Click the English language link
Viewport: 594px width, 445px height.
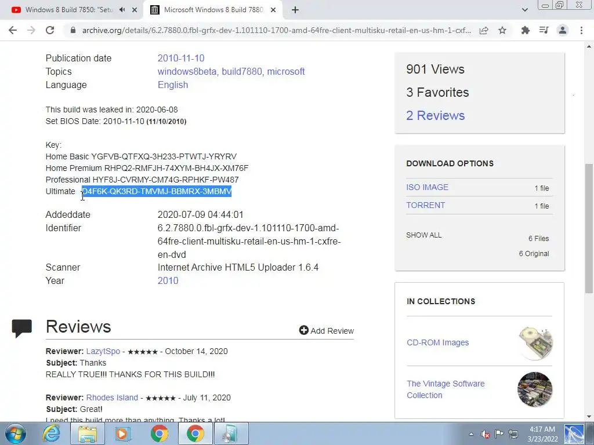pos(173,85)
